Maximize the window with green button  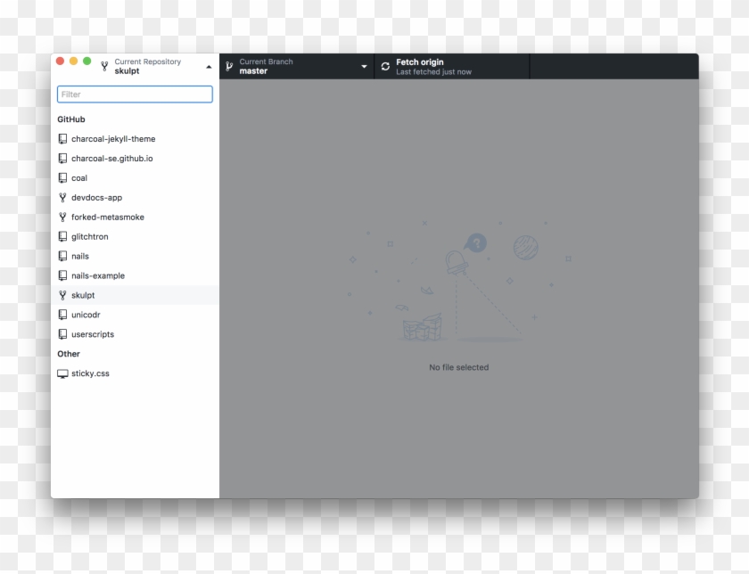click(87, 61)
